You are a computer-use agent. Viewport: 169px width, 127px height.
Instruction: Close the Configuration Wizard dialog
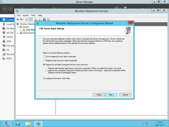point(131,23)
